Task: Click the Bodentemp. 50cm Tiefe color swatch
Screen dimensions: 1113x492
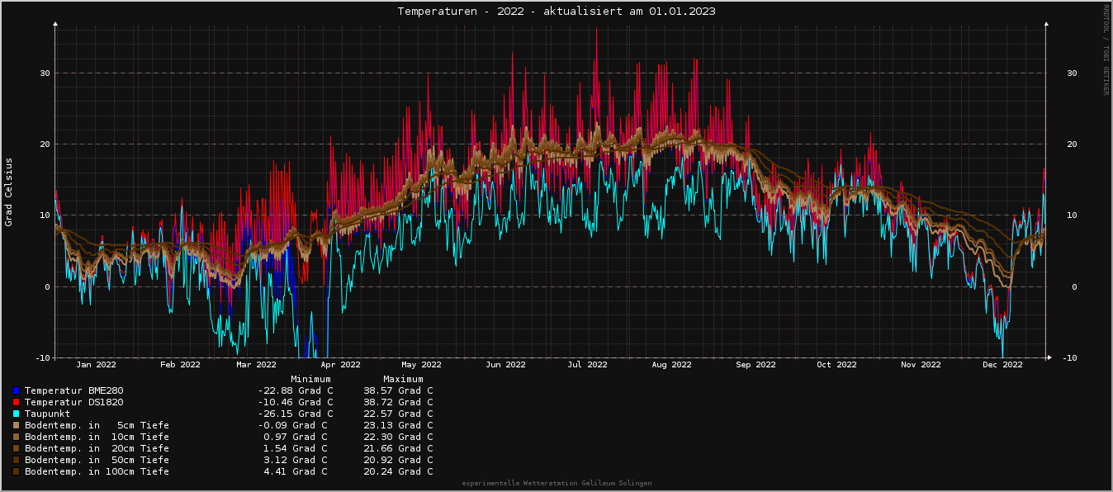Action: point(16,460)
